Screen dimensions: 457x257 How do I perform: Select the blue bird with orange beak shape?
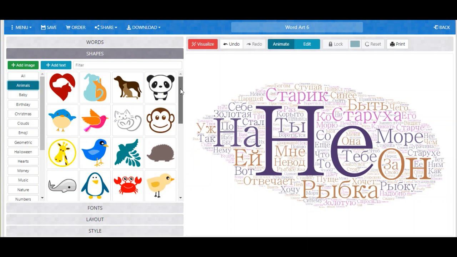(95, 153)
